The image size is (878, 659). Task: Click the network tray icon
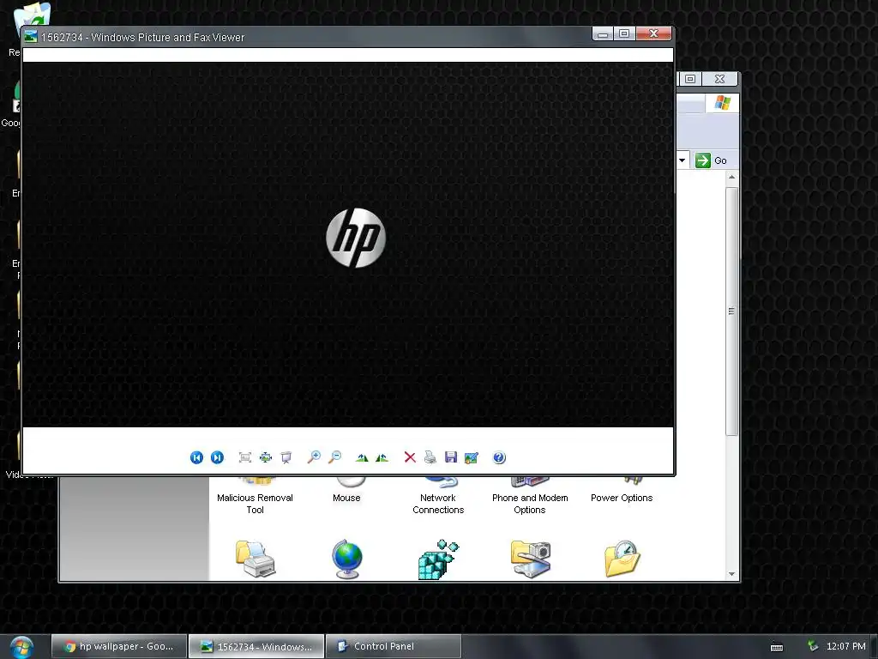point(813,646)
